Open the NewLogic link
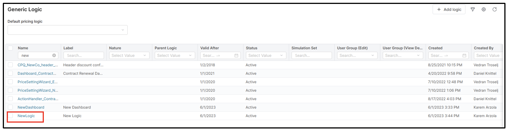Image resolution: width=508 pixels, height=131 pixels. tap(26, 116)
